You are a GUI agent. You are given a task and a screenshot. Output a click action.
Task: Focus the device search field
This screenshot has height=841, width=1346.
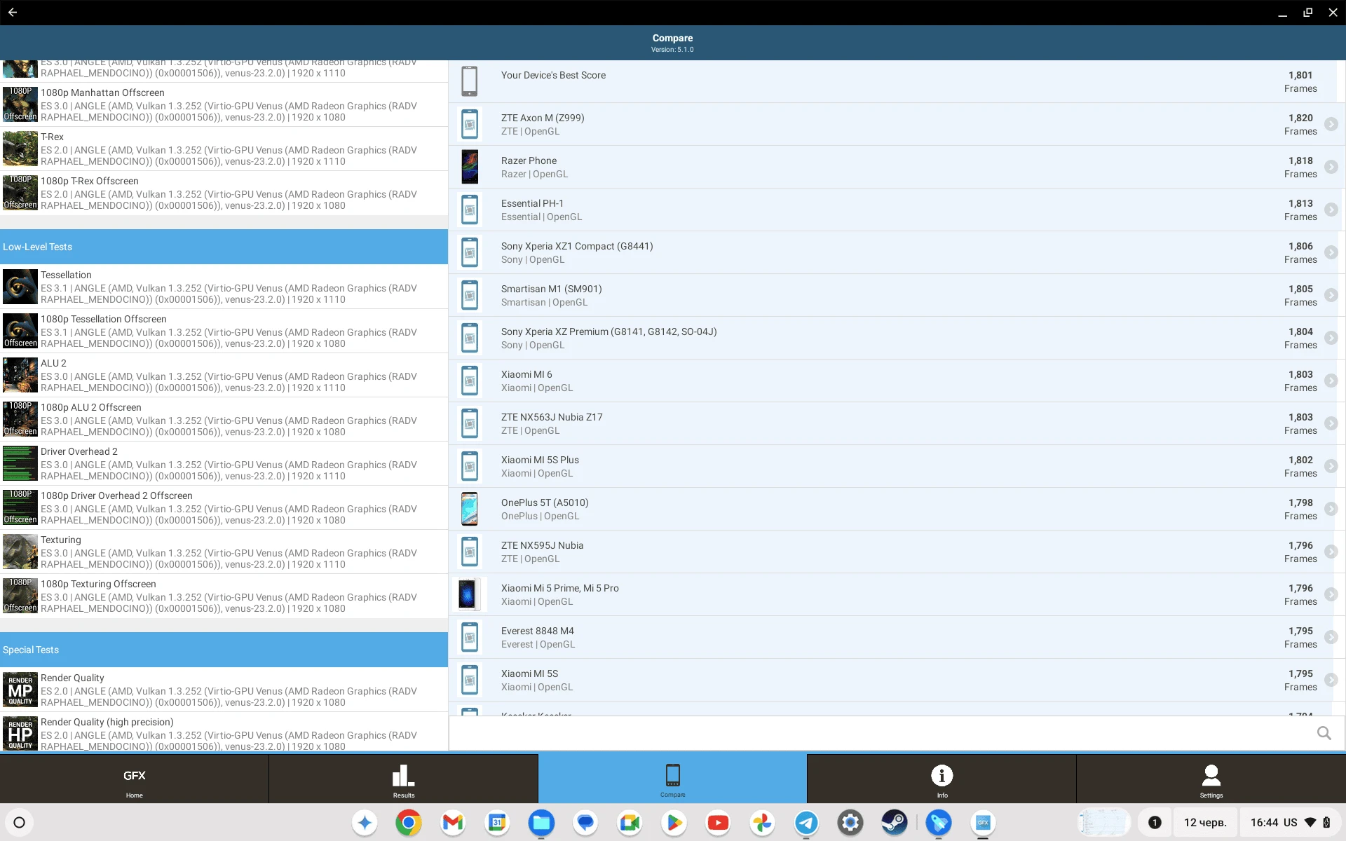pyautogui.click(x=882, y=733)
